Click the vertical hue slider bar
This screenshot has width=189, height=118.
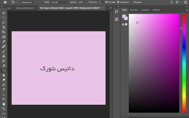pyautogui.click(x=184, y=63)
